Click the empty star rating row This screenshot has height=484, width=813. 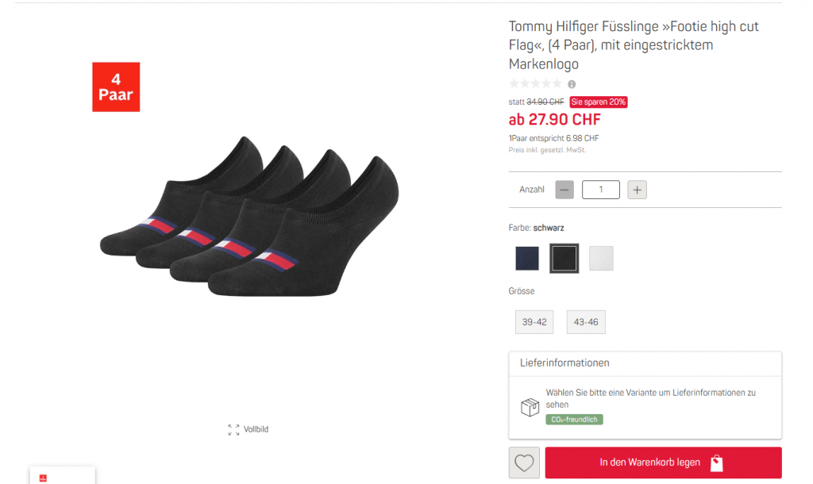pos(535,84)
